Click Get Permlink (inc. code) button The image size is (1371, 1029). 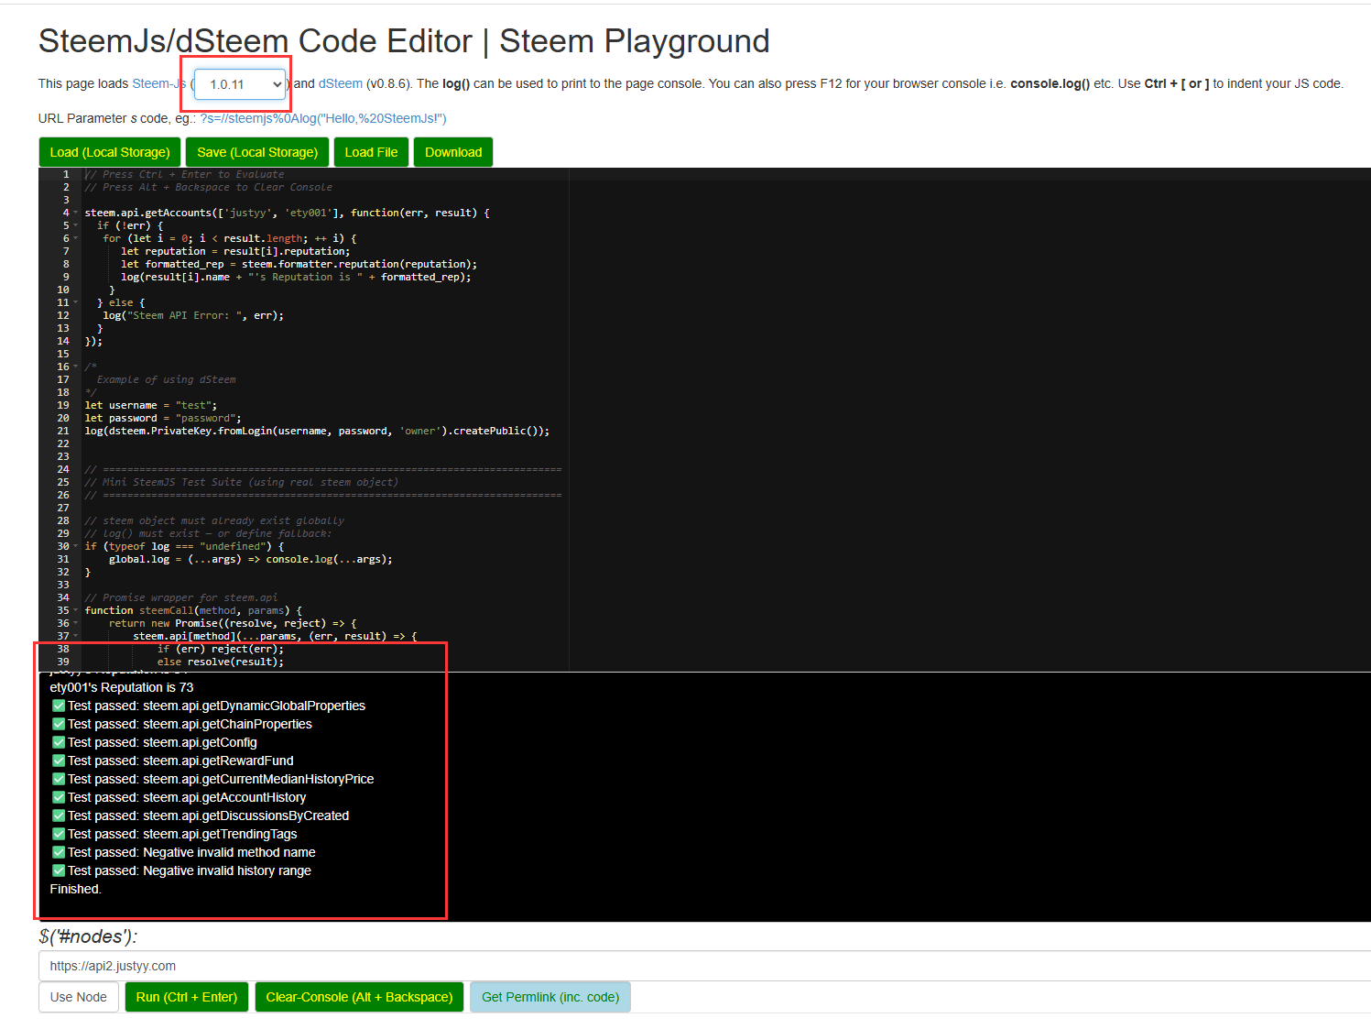coord(550,997)
